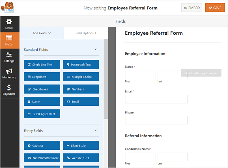Add a Multiple Choice field
This screenshot has width=228, height=168.
pyautogui.click(x=81, y=77)
